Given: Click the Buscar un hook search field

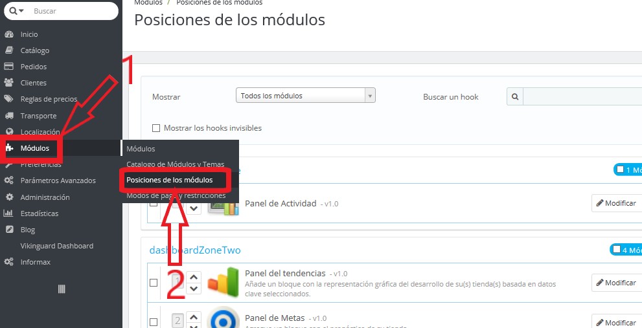Looking at the screenshot, I should click(x=582, y=97).
